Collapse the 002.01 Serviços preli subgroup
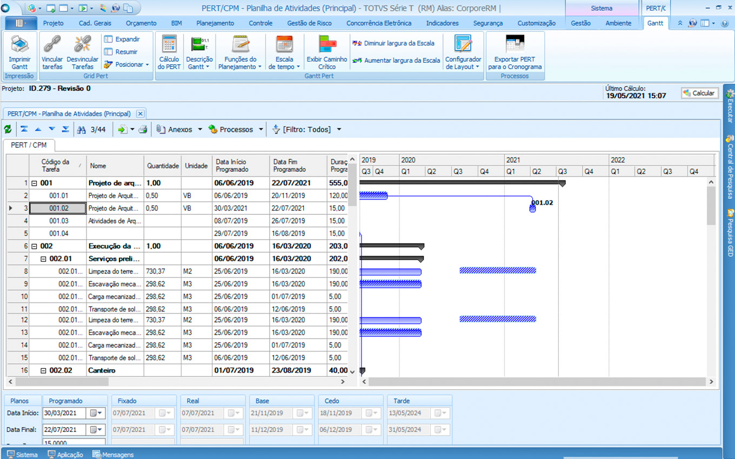Image resolution: width=735 pixels, height=459 pixels. pos(44,259)
